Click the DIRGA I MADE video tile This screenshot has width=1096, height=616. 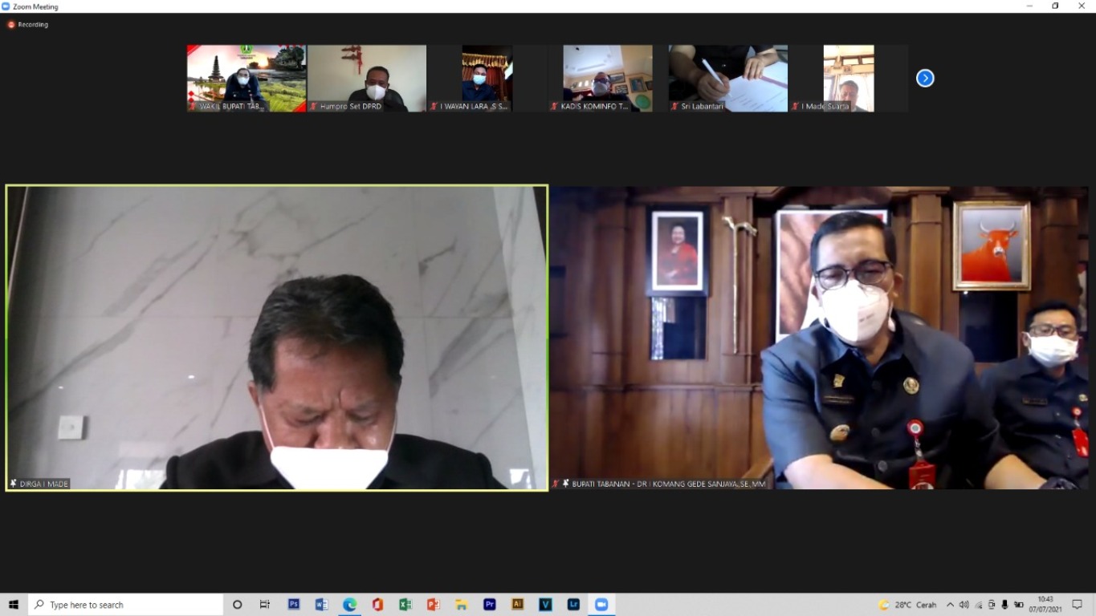pyautogui.click(x=277, y=338)
